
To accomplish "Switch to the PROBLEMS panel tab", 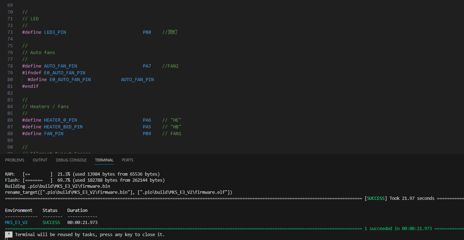I will coord(15,160).
